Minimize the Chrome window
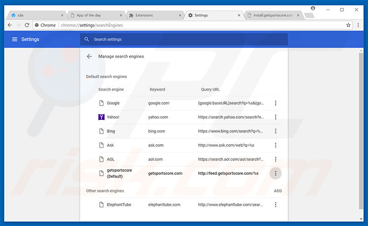 [x=328, y=10]
